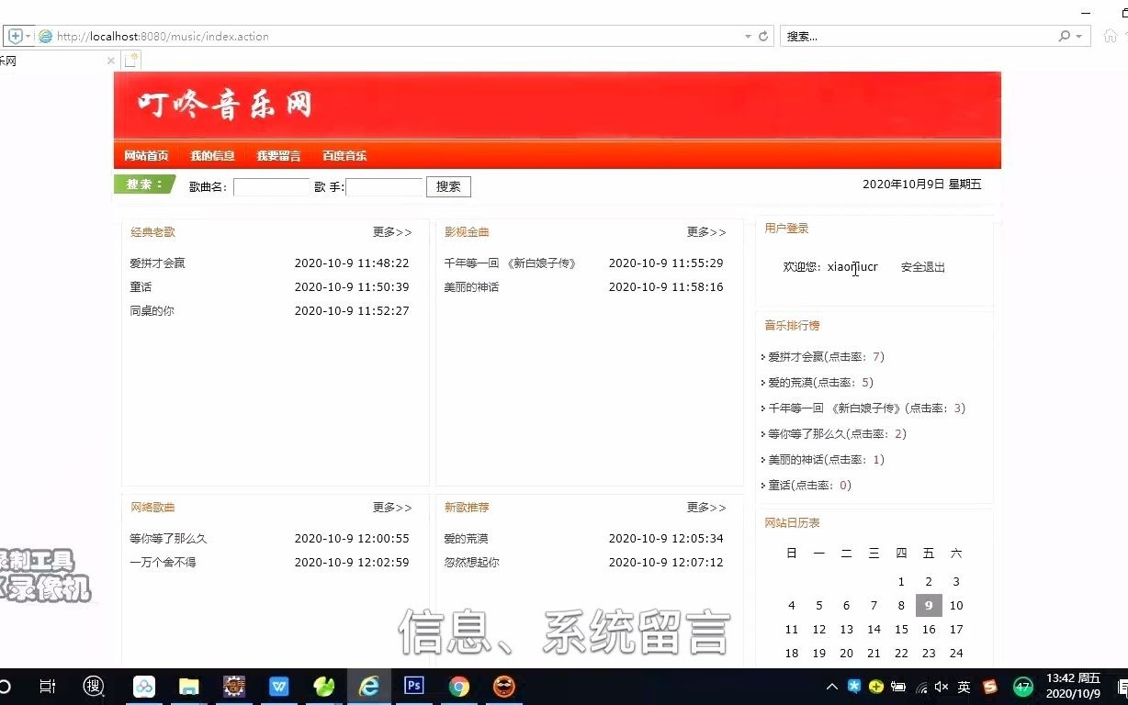Screen dimensions: 1128x705
Task: Open File Explorer from the taskbar
Action: click(x=188, y=686)
